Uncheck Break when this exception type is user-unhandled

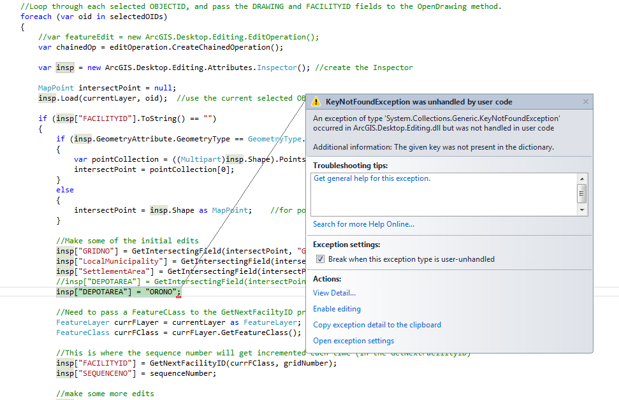321,259
